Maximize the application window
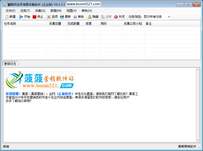Screen dimensions: 203x151 (188, 5)
